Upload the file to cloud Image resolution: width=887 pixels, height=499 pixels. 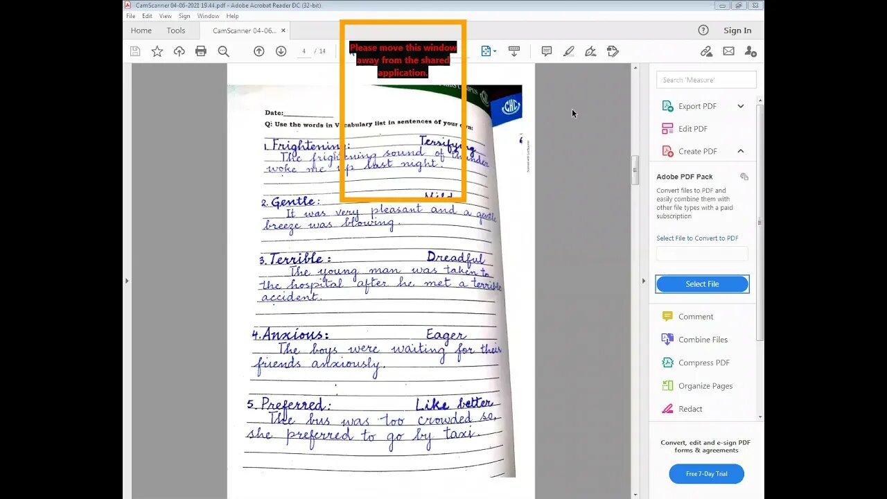point(179,51)
